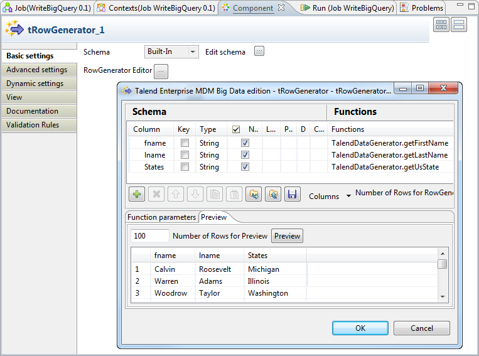Click the copy selected columns button
The width and height of the screenshot is (479, 356).
click(x=215, y=194)
